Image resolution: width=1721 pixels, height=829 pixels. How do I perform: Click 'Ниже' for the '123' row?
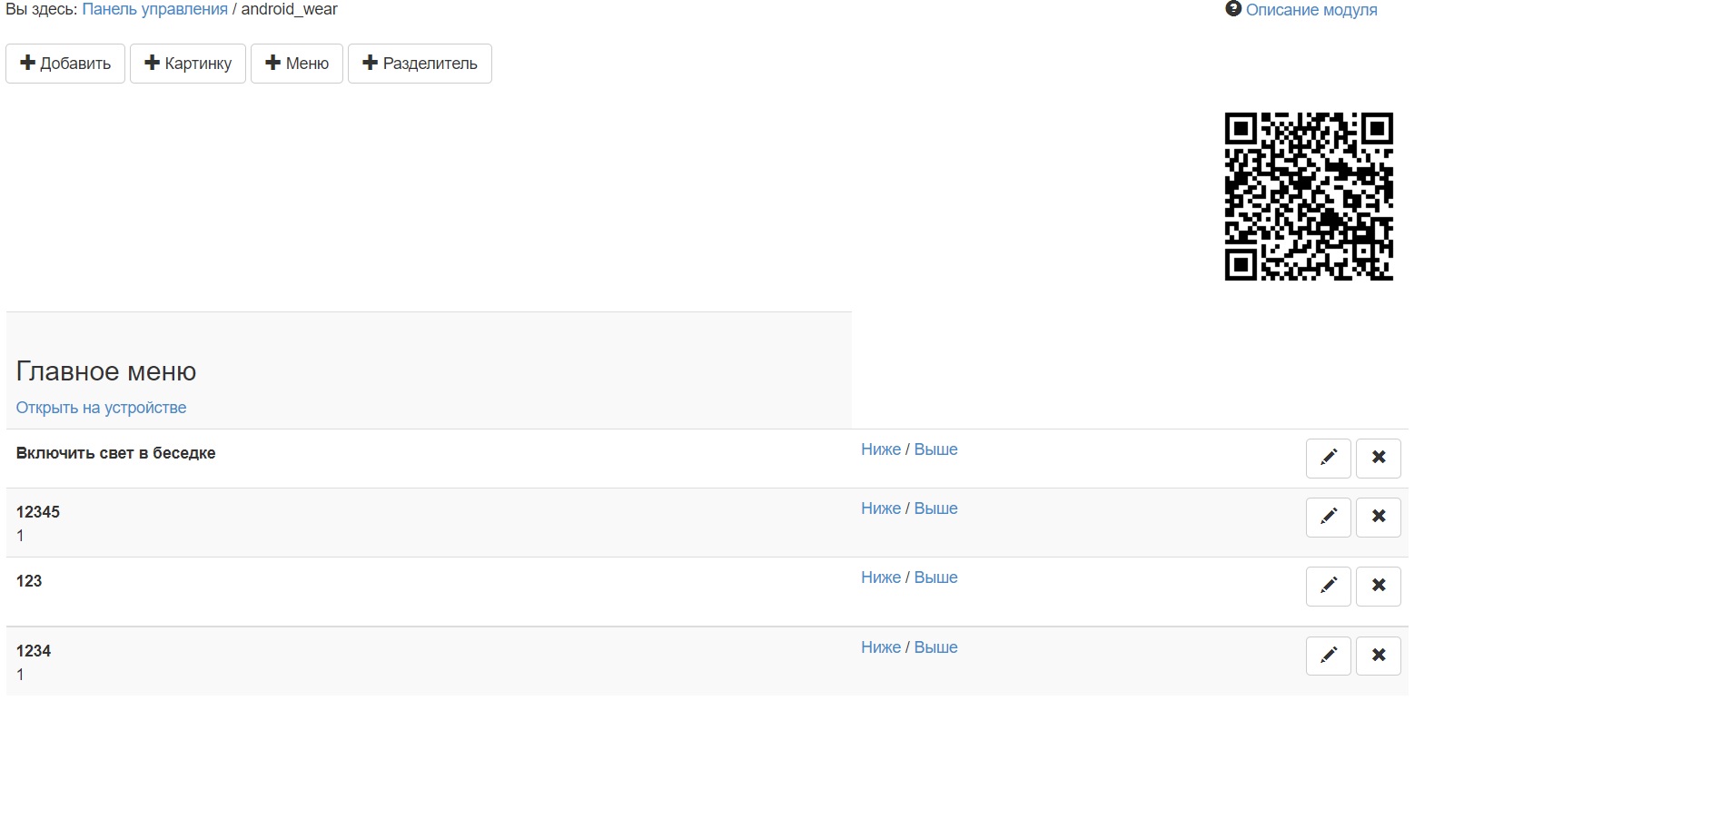(880, 577)
